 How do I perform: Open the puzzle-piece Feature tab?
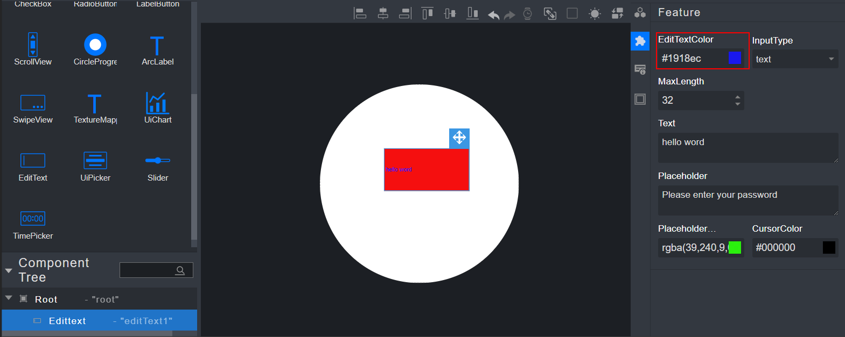(640, 41)
